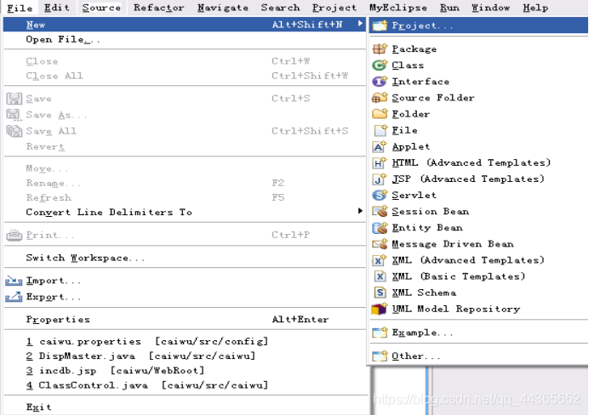The image size is (589, 415).
Task: Click the Example wizard icon
Action: pyautogui.click(x=380, y=333)
